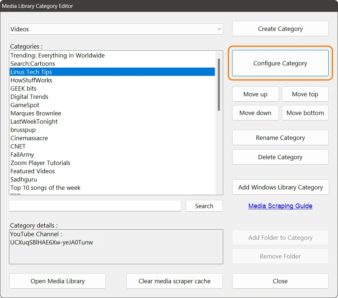The height and width of the screenshot is (298, 338).
Task: Click the Move bottom button
Action: click(x=305, y=113)
